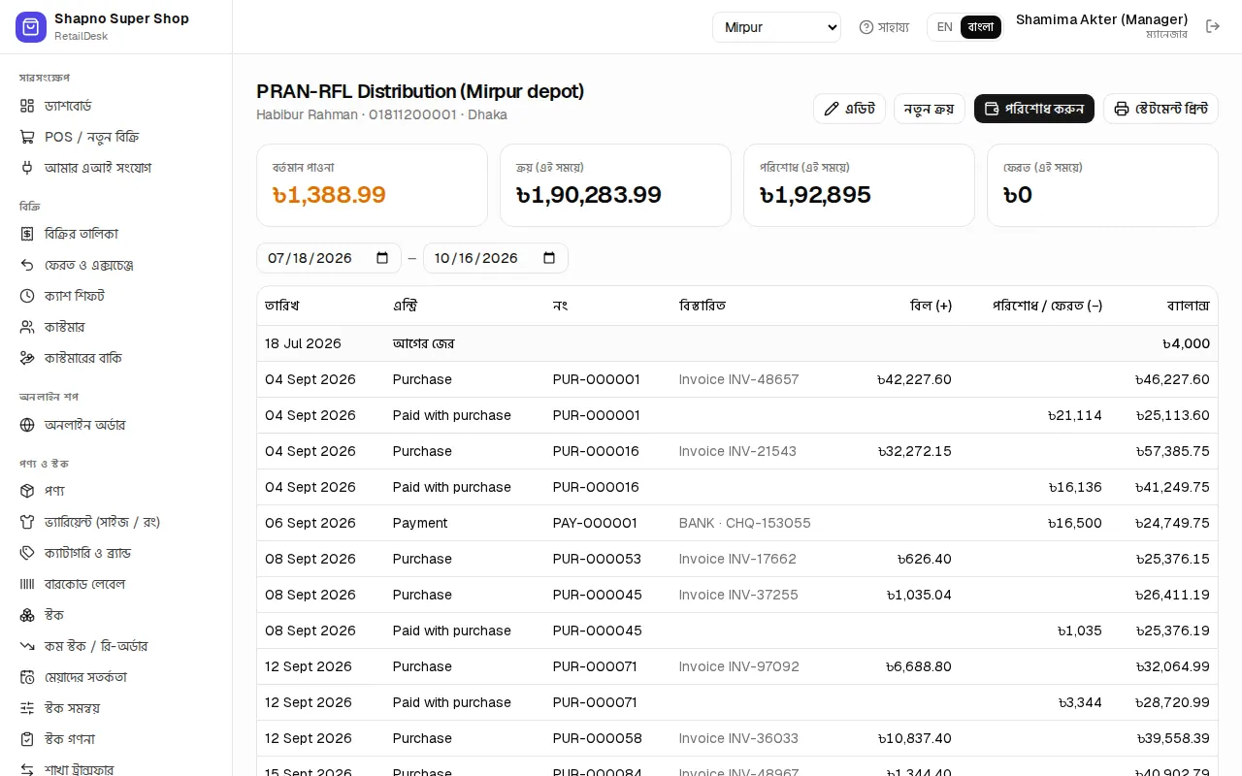Image resolution: width=1242 pixels, height=776 pixels.
Task: Click the end date field 10/16/2026
Action: click(x=496, y=258)
